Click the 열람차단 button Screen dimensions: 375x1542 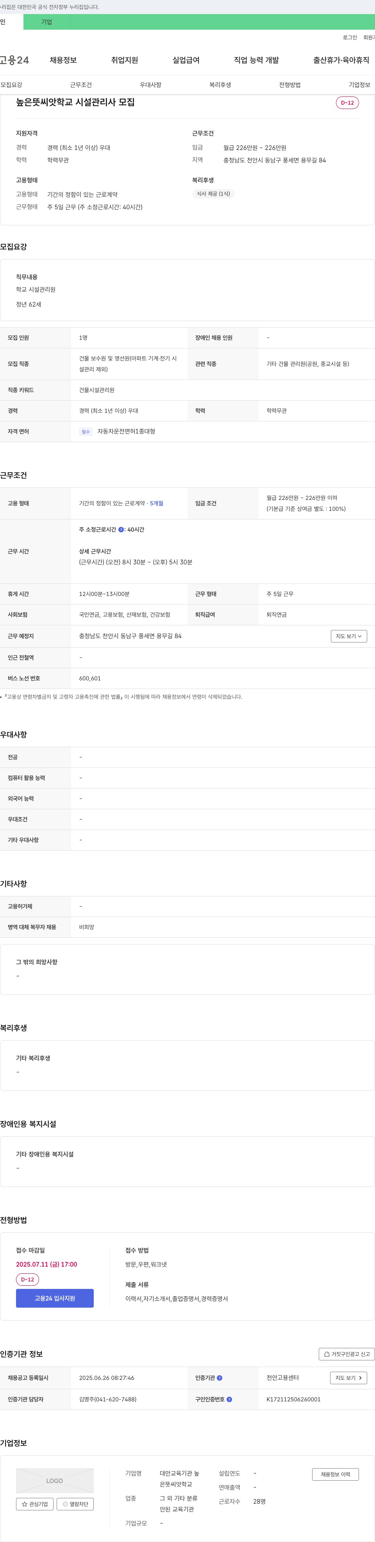[x=75, y=1504]
